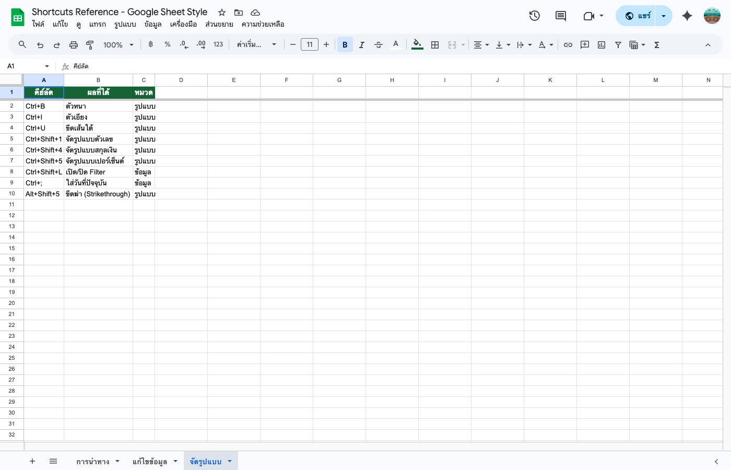Viewport: 731px width, 470px height.
Task: Click the format as currency (฿) icon
Action: [150, 44]
